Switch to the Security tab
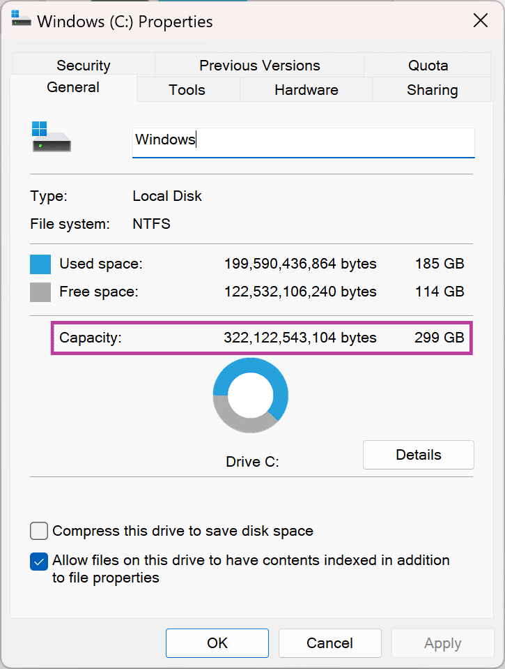Viewport: 505px width, 669px height. coord(84,66)
